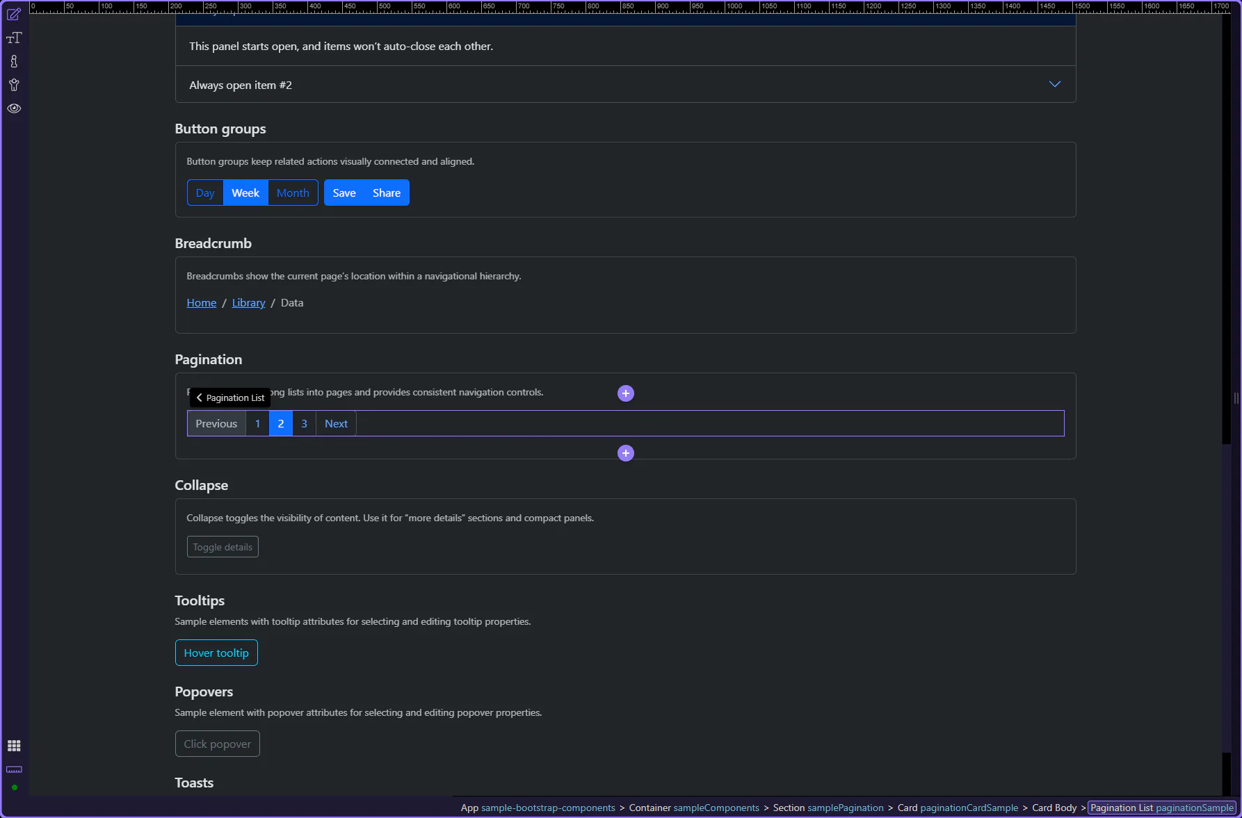
Task: Select the text size tool icon
Action: click(14, 38)
